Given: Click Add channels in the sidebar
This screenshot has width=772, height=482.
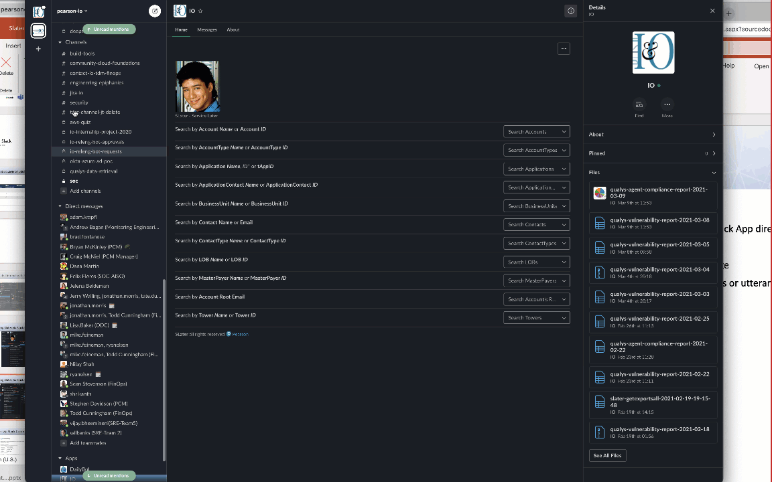Looking at the screenshot, I should [85, 191].
